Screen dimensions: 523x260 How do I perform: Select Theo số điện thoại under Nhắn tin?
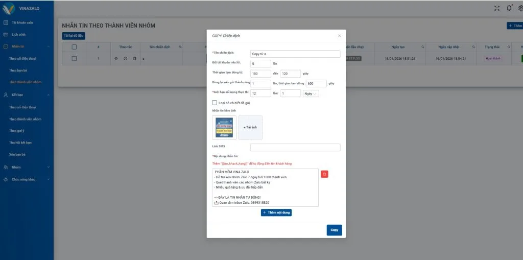click(x=22, y=58)
